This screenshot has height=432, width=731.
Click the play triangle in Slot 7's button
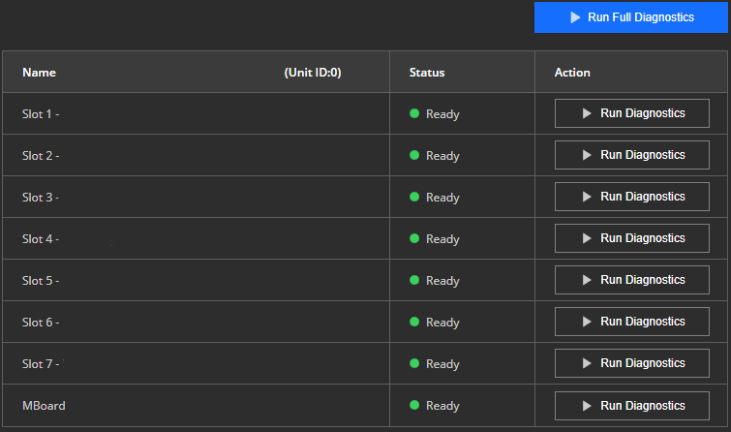[587, 363]
